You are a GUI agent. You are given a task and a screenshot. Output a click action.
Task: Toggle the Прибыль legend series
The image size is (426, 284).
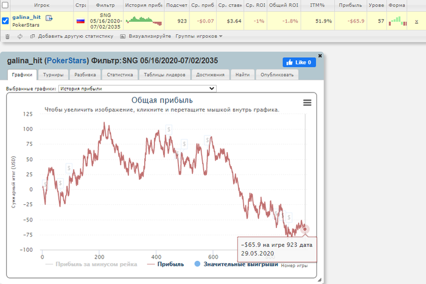coord(166,264)
